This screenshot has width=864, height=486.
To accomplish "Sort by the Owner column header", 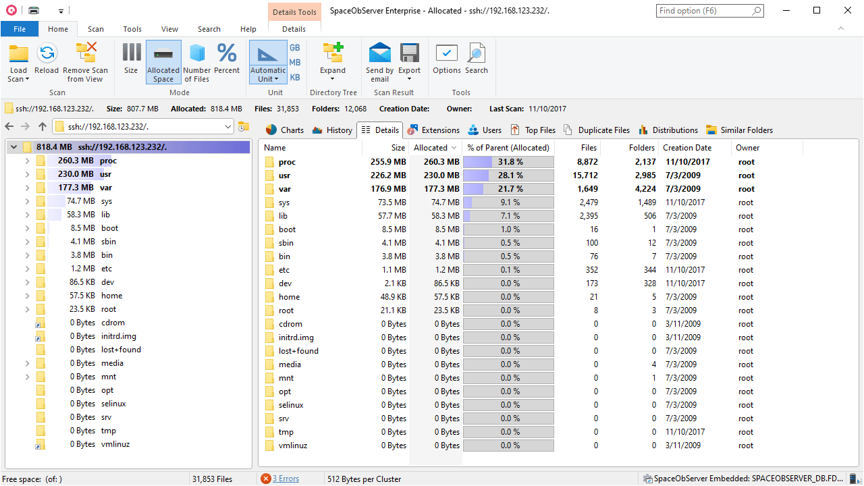I will click(767, 148).
